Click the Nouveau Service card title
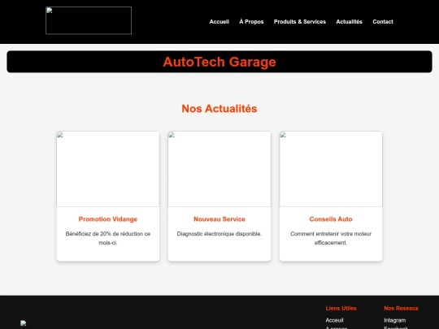 (219, 219)
